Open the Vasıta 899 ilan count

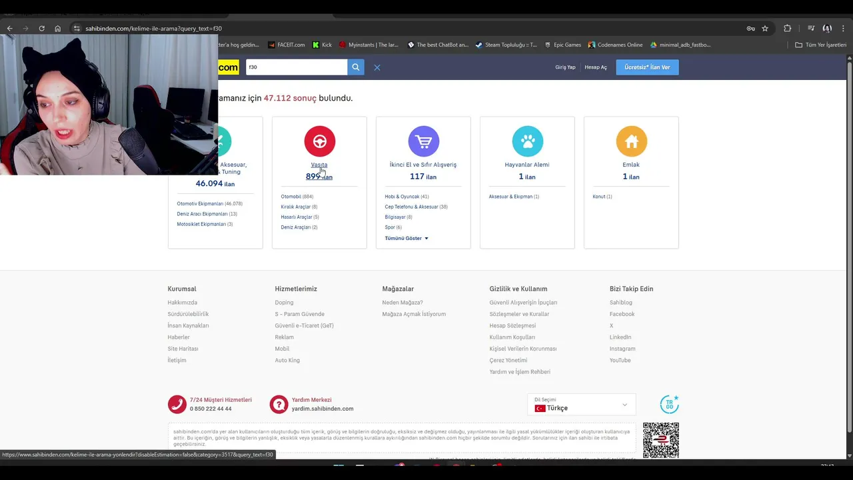pos(319,177)
